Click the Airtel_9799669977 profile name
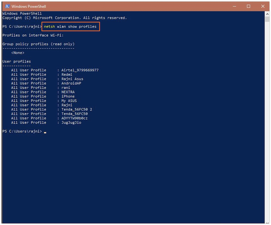 [80, 70]
